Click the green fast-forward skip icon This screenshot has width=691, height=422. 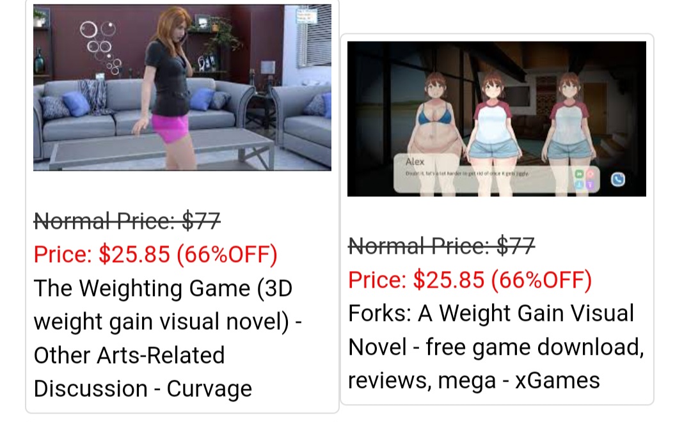pos(579,174)
